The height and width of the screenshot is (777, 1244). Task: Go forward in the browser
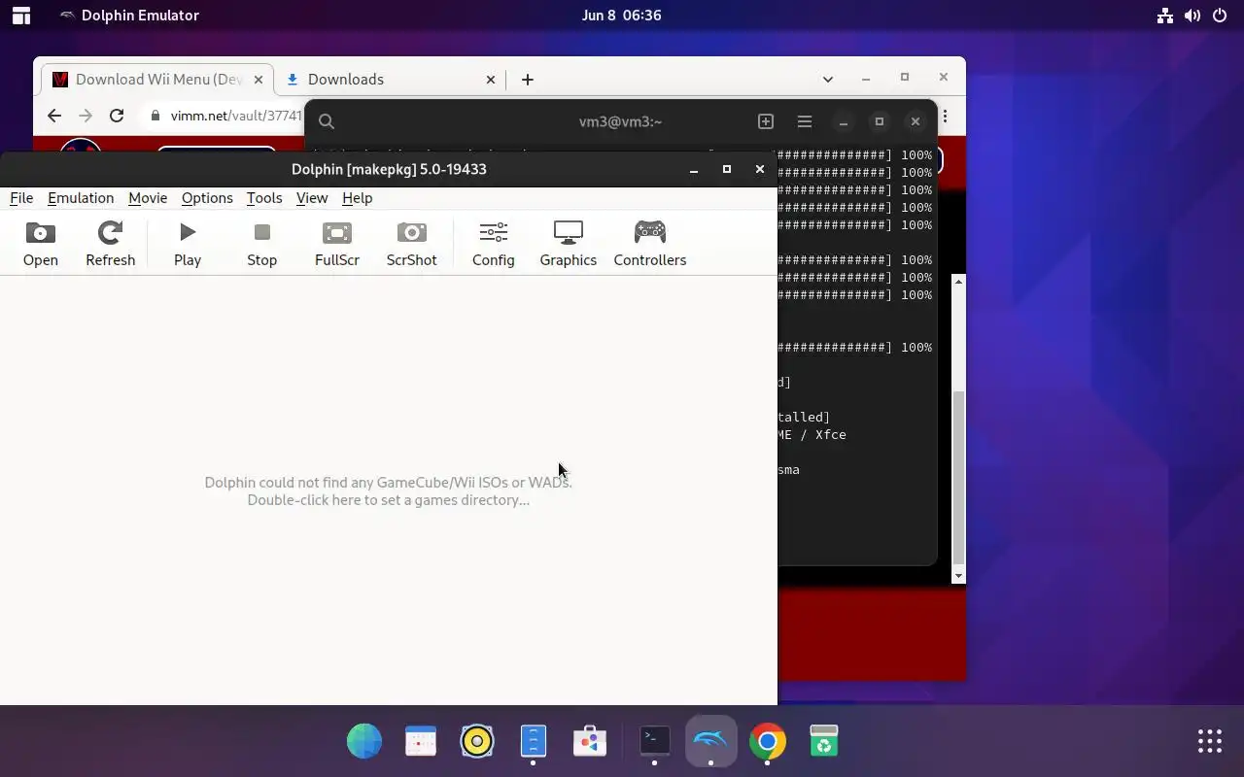coord(86,116)
